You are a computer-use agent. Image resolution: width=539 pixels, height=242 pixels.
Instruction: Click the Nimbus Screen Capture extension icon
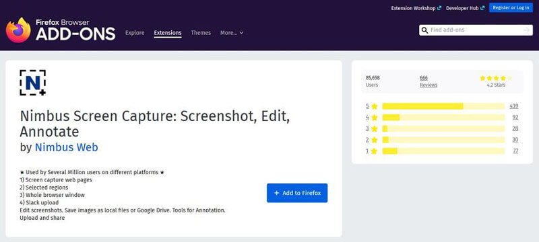click(x=32, y=83)
